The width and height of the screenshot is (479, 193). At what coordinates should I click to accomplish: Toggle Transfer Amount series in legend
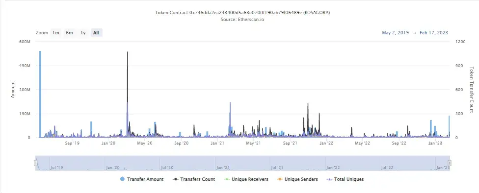[142, 179]
